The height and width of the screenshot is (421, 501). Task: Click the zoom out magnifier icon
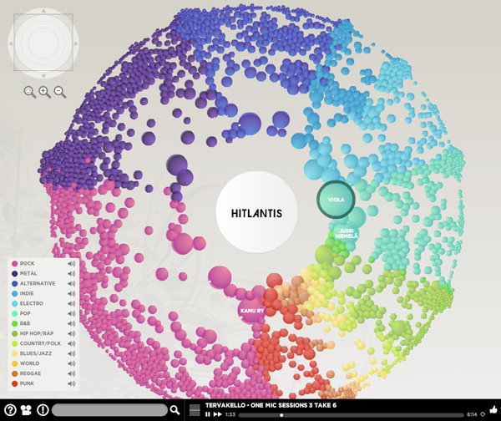pyautogui.click(x=60, y=92)
